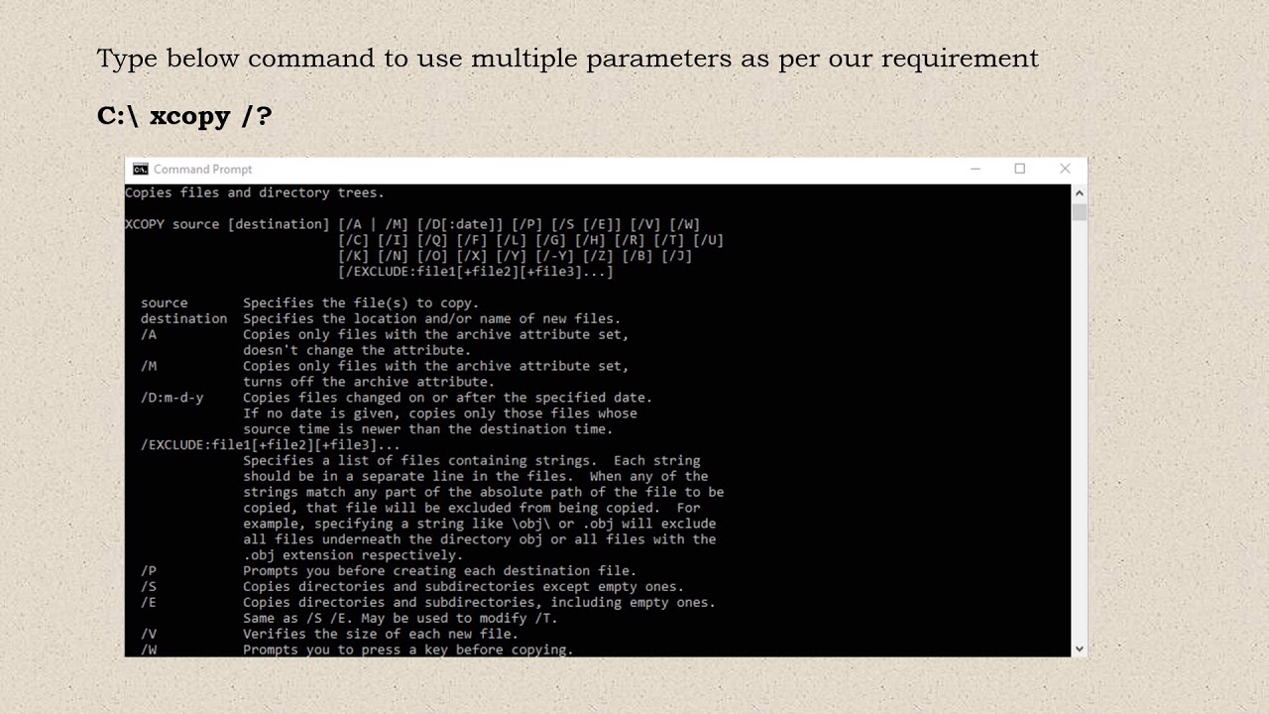Close the Command Prompt window

1065,170
